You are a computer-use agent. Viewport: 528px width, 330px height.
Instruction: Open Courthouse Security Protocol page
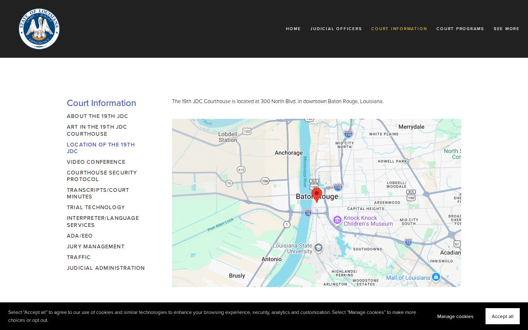(102, 176)
